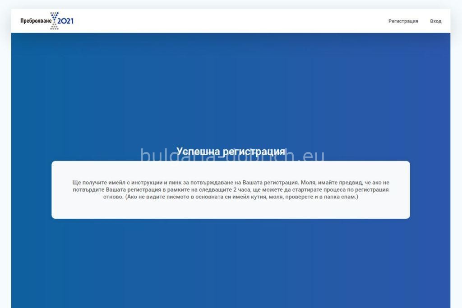Click the white confirmation message card
Viewport: 462px width, 308px height.
(x=231, y=190)
